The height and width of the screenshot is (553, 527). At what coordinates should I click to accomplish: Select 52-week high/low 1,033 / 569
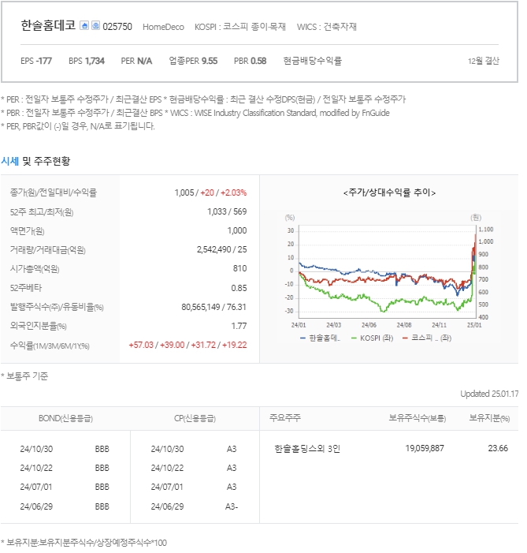pyautogui.click(x=227, y=211)
